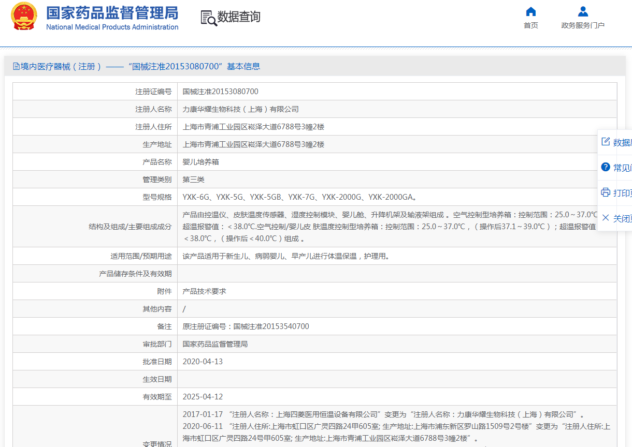Click the home icon above 首页

click(531, 11)
